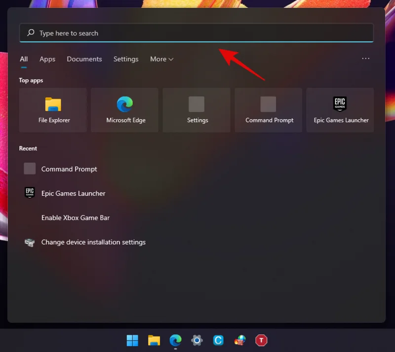395x352 pixels.
Task: Select Enable Xbox Game Bar recent item
Action: tap(76, 217)
